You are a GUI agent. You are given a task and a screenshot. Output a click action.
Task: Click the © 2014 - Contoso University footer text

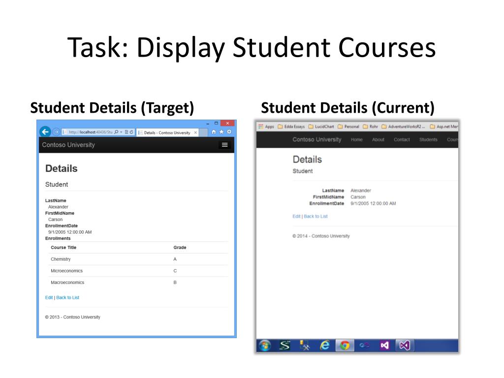pyautogui.click(x=321, y=236)
